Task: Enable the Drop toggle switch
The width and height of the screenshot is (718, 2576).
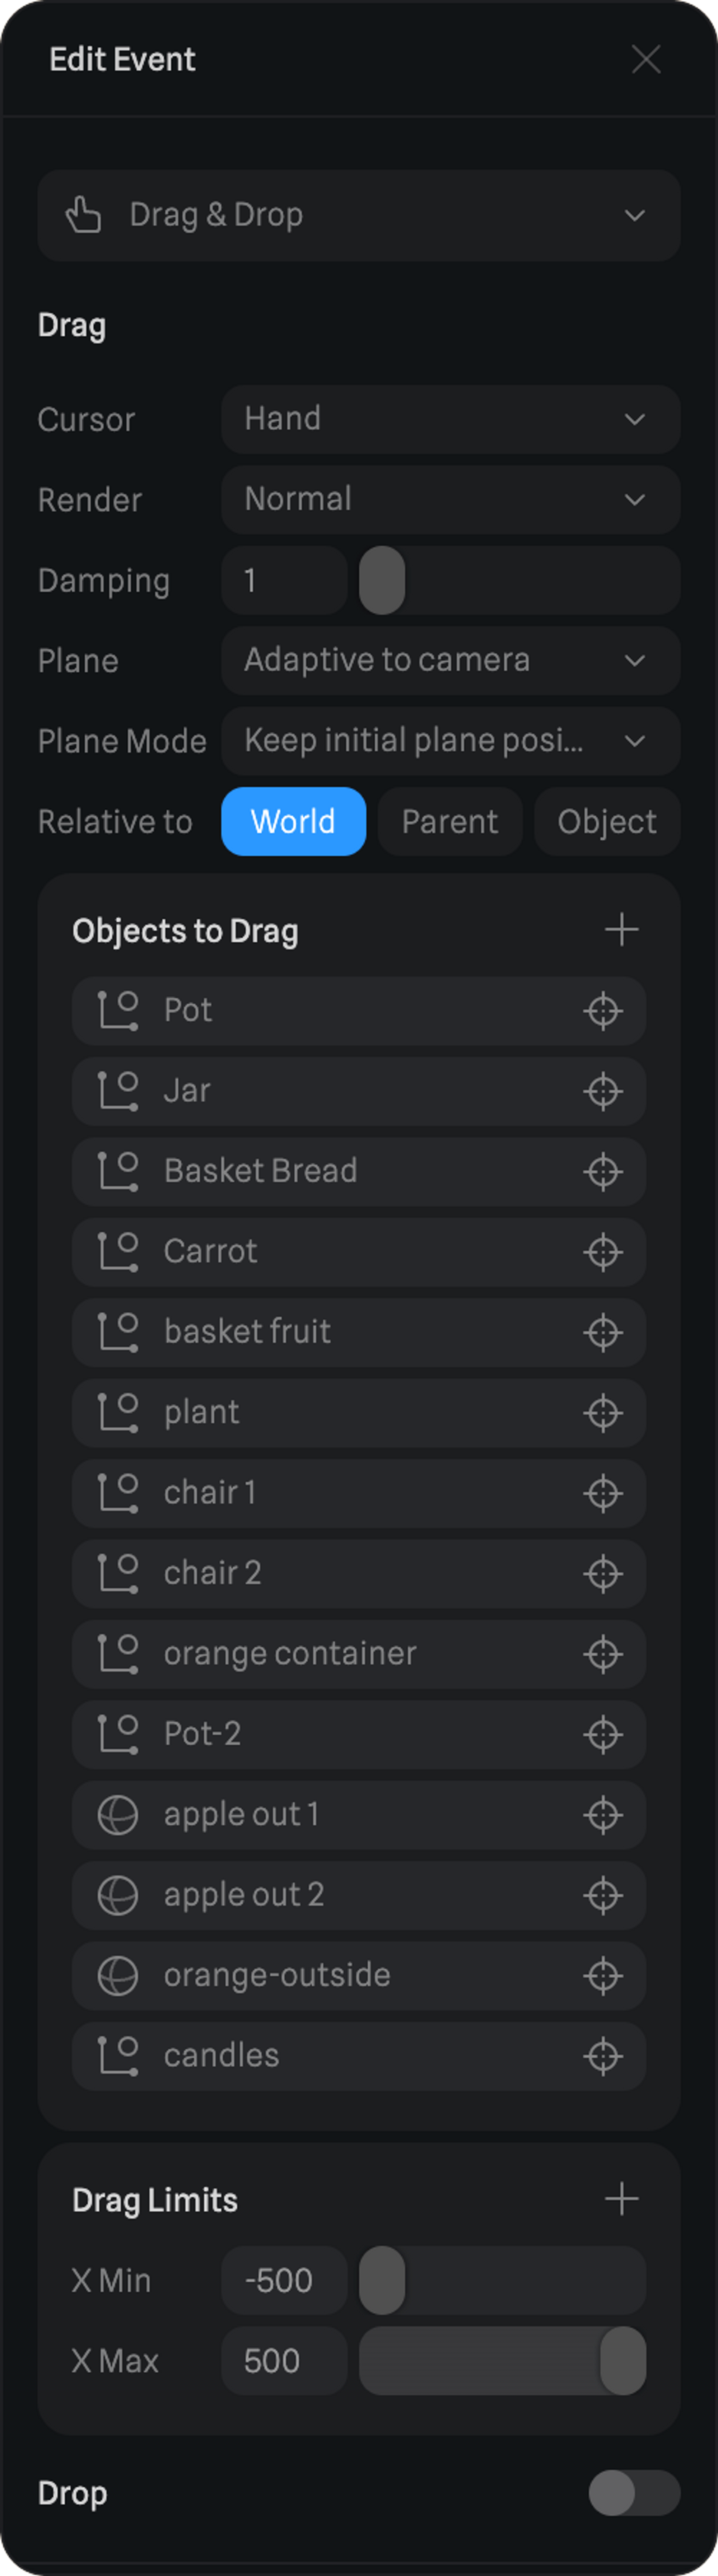Action: [x=634, y=2493]
